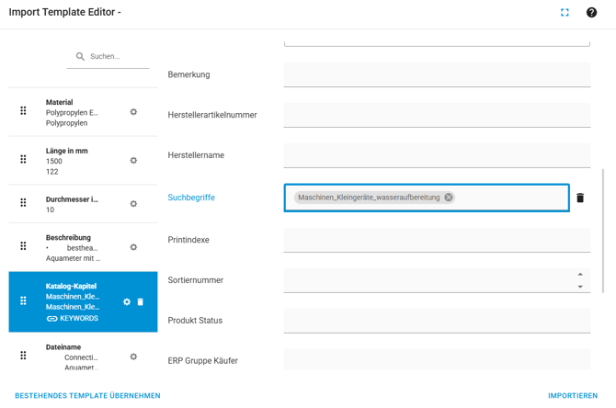Toggle fullscreen mode icon
Image resolution: width=616 pixels, height=408 pixels.
tap(565, 13)
